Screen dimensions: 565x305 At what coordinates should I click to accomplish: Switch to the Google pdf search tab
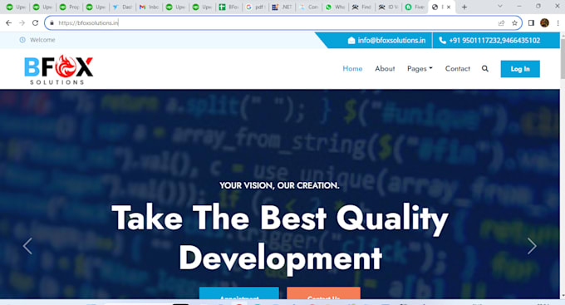[x=255, y=7]
